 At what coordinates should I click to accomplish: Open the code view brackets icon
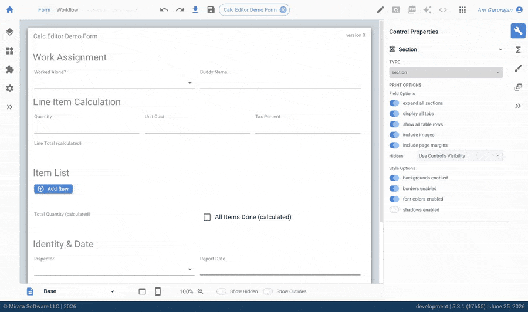pyautogui.click(x=443, y=10)
